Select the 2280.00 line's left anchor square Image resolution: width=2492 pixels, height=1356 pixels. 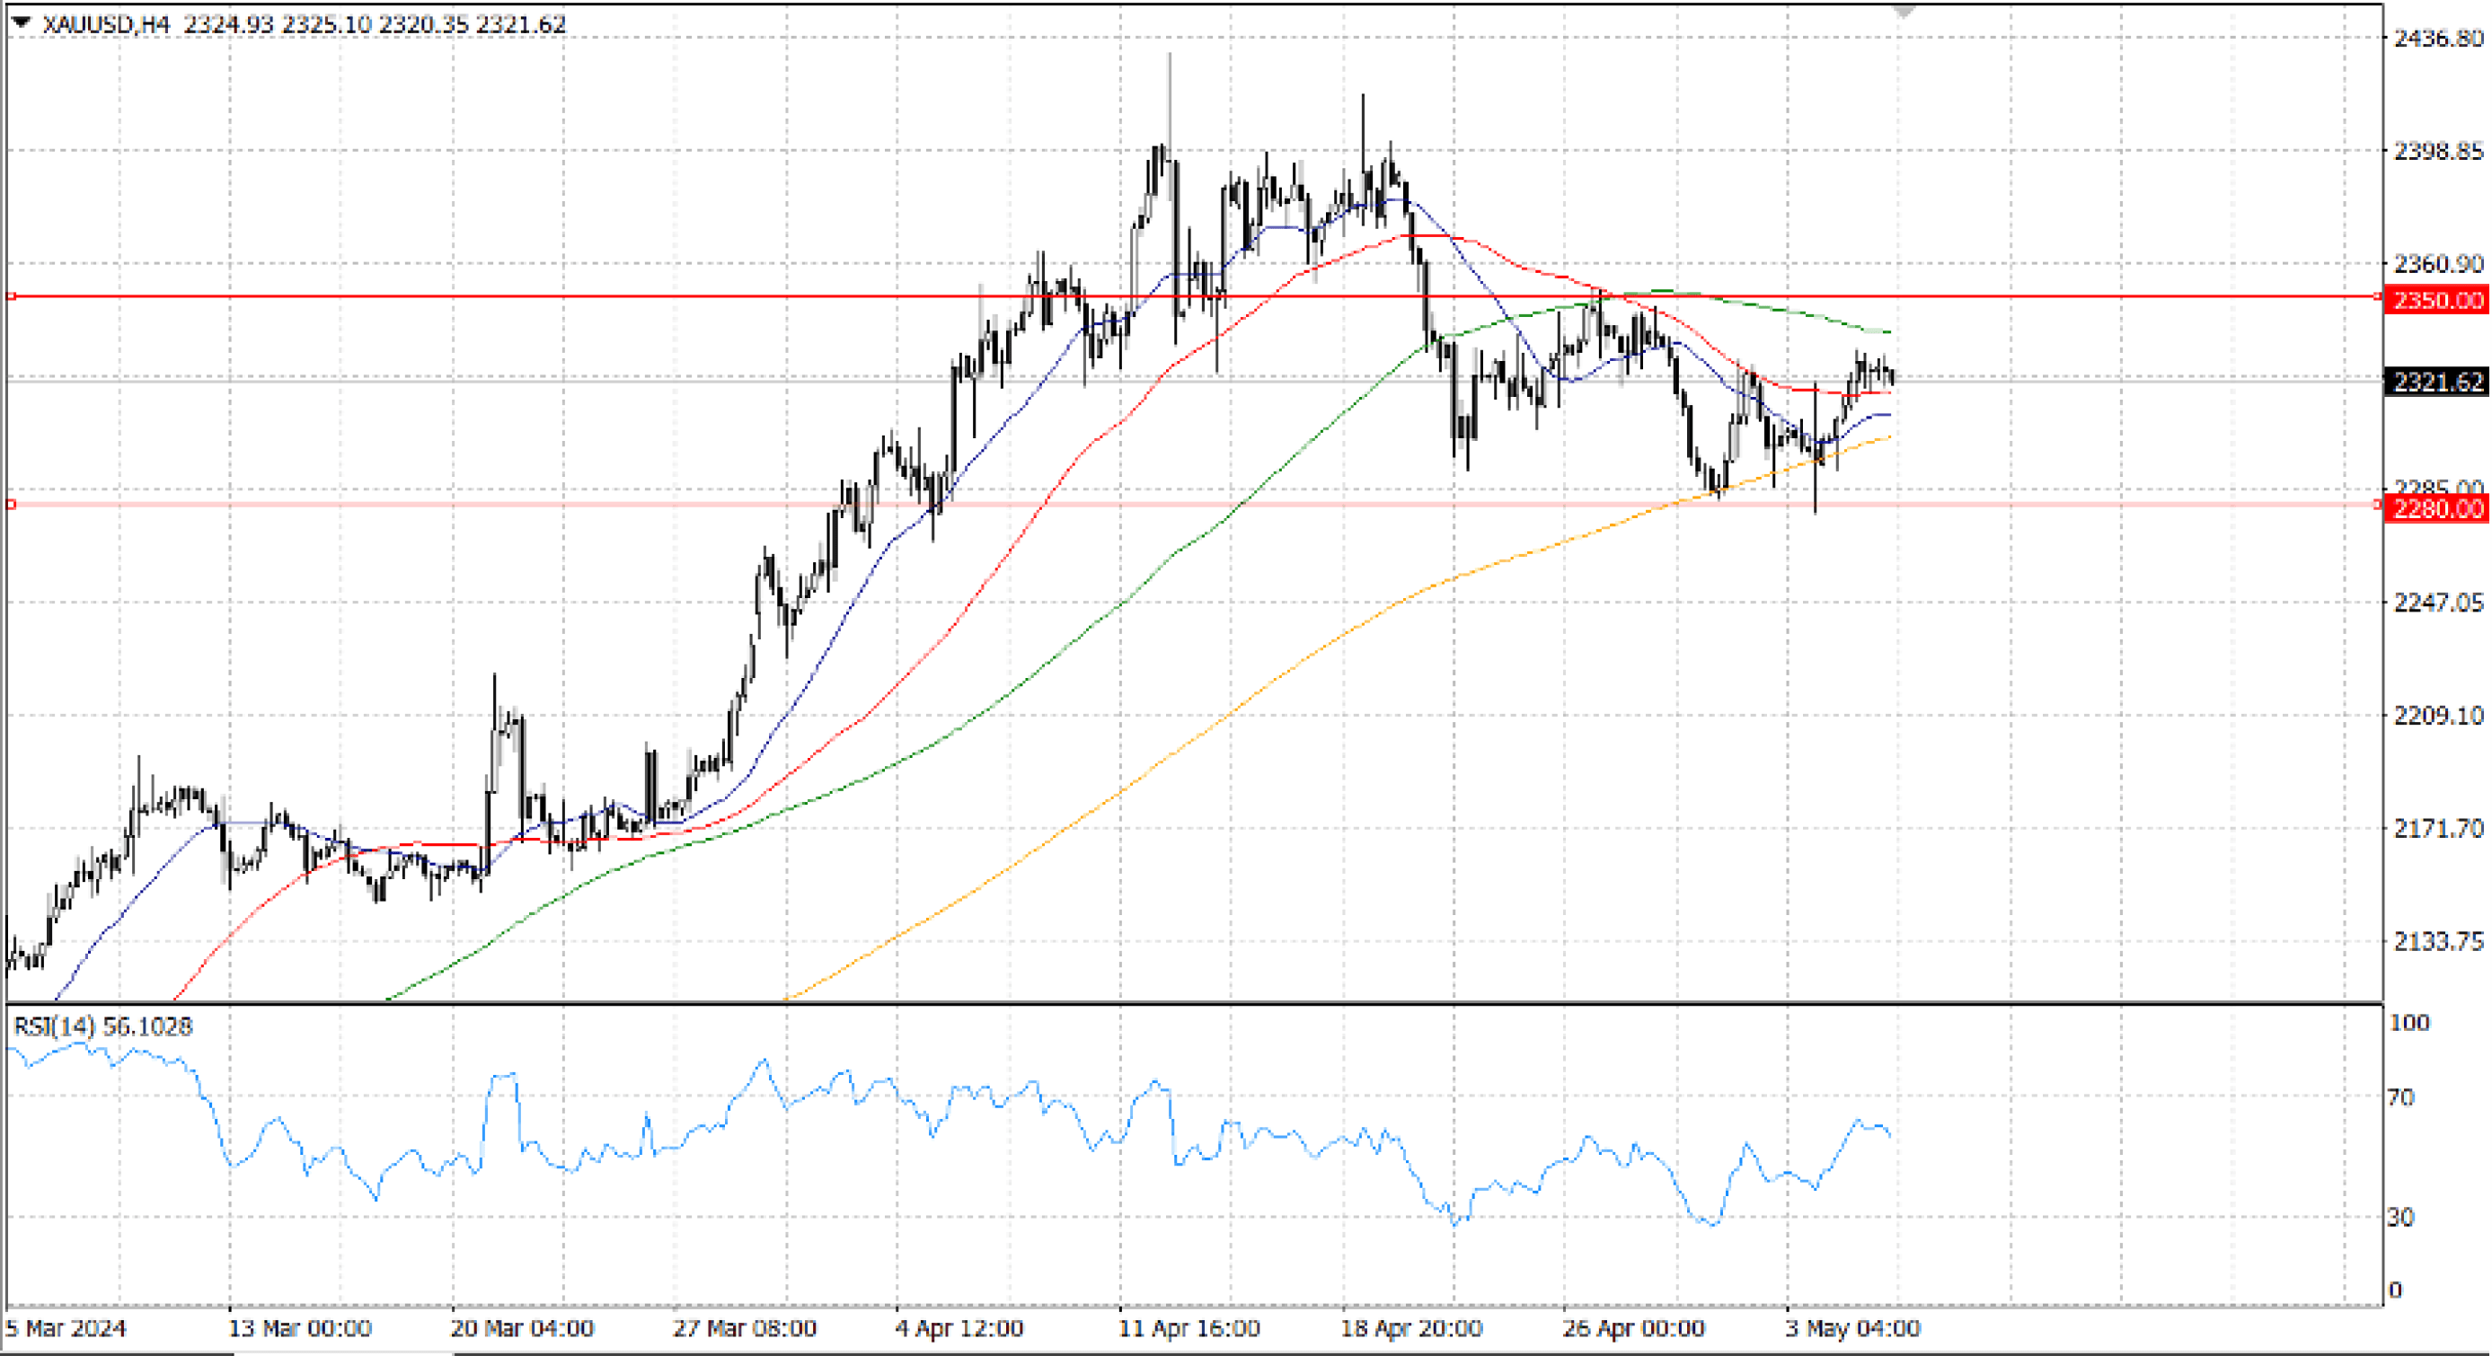(12, 504)
